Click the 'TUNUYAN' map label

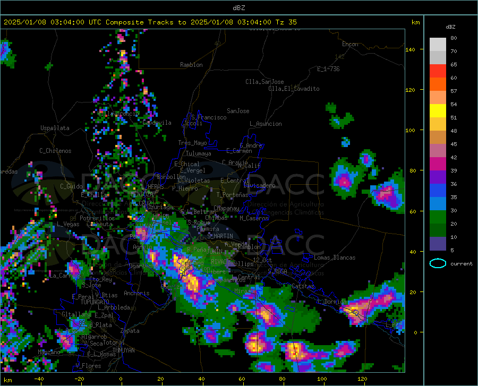[x=123, y=350]
